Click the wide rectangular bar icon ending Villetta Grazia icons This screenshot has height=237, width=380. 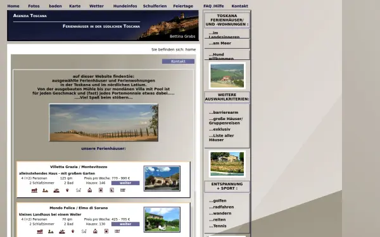pos(123,190)
